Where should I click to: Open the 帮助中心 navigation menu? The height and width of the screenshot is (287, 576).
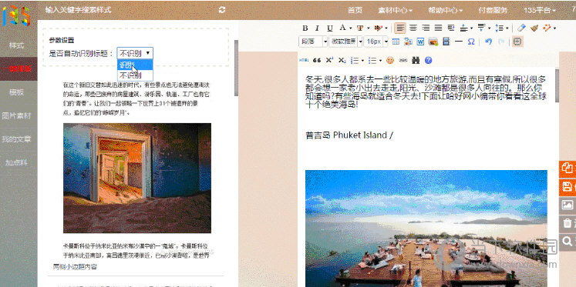point(445,10)
